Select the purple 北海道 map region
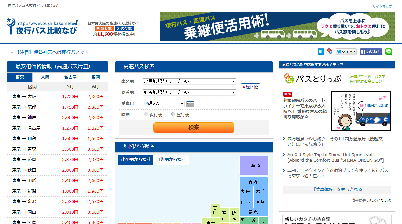 pyautogui.click(x=253, y=165)
